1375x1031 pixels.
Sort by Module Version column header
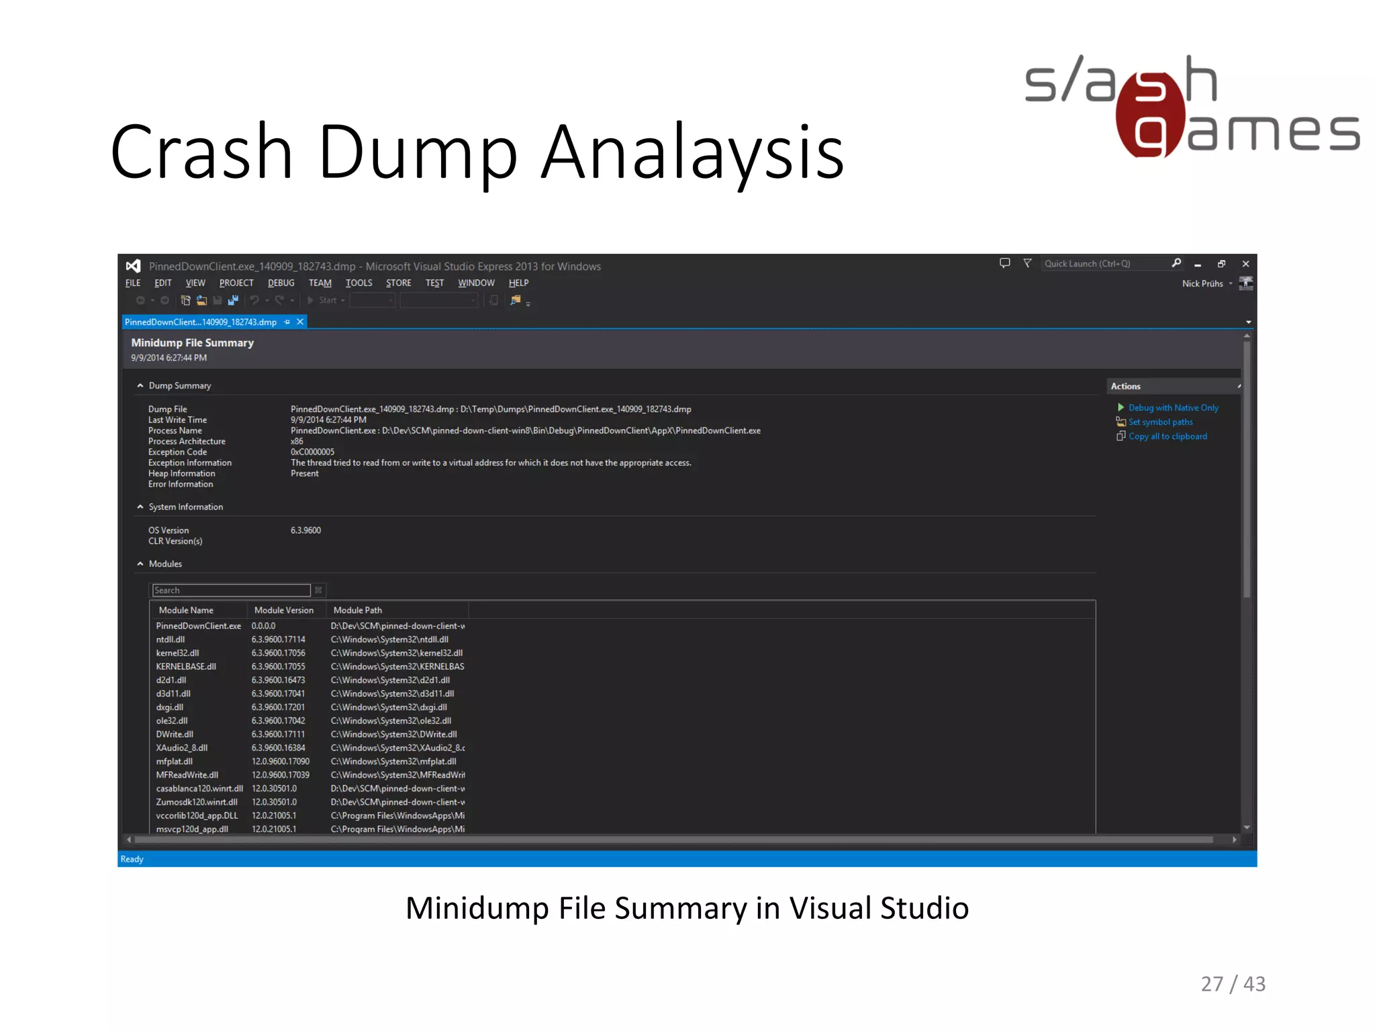point(286,610)
